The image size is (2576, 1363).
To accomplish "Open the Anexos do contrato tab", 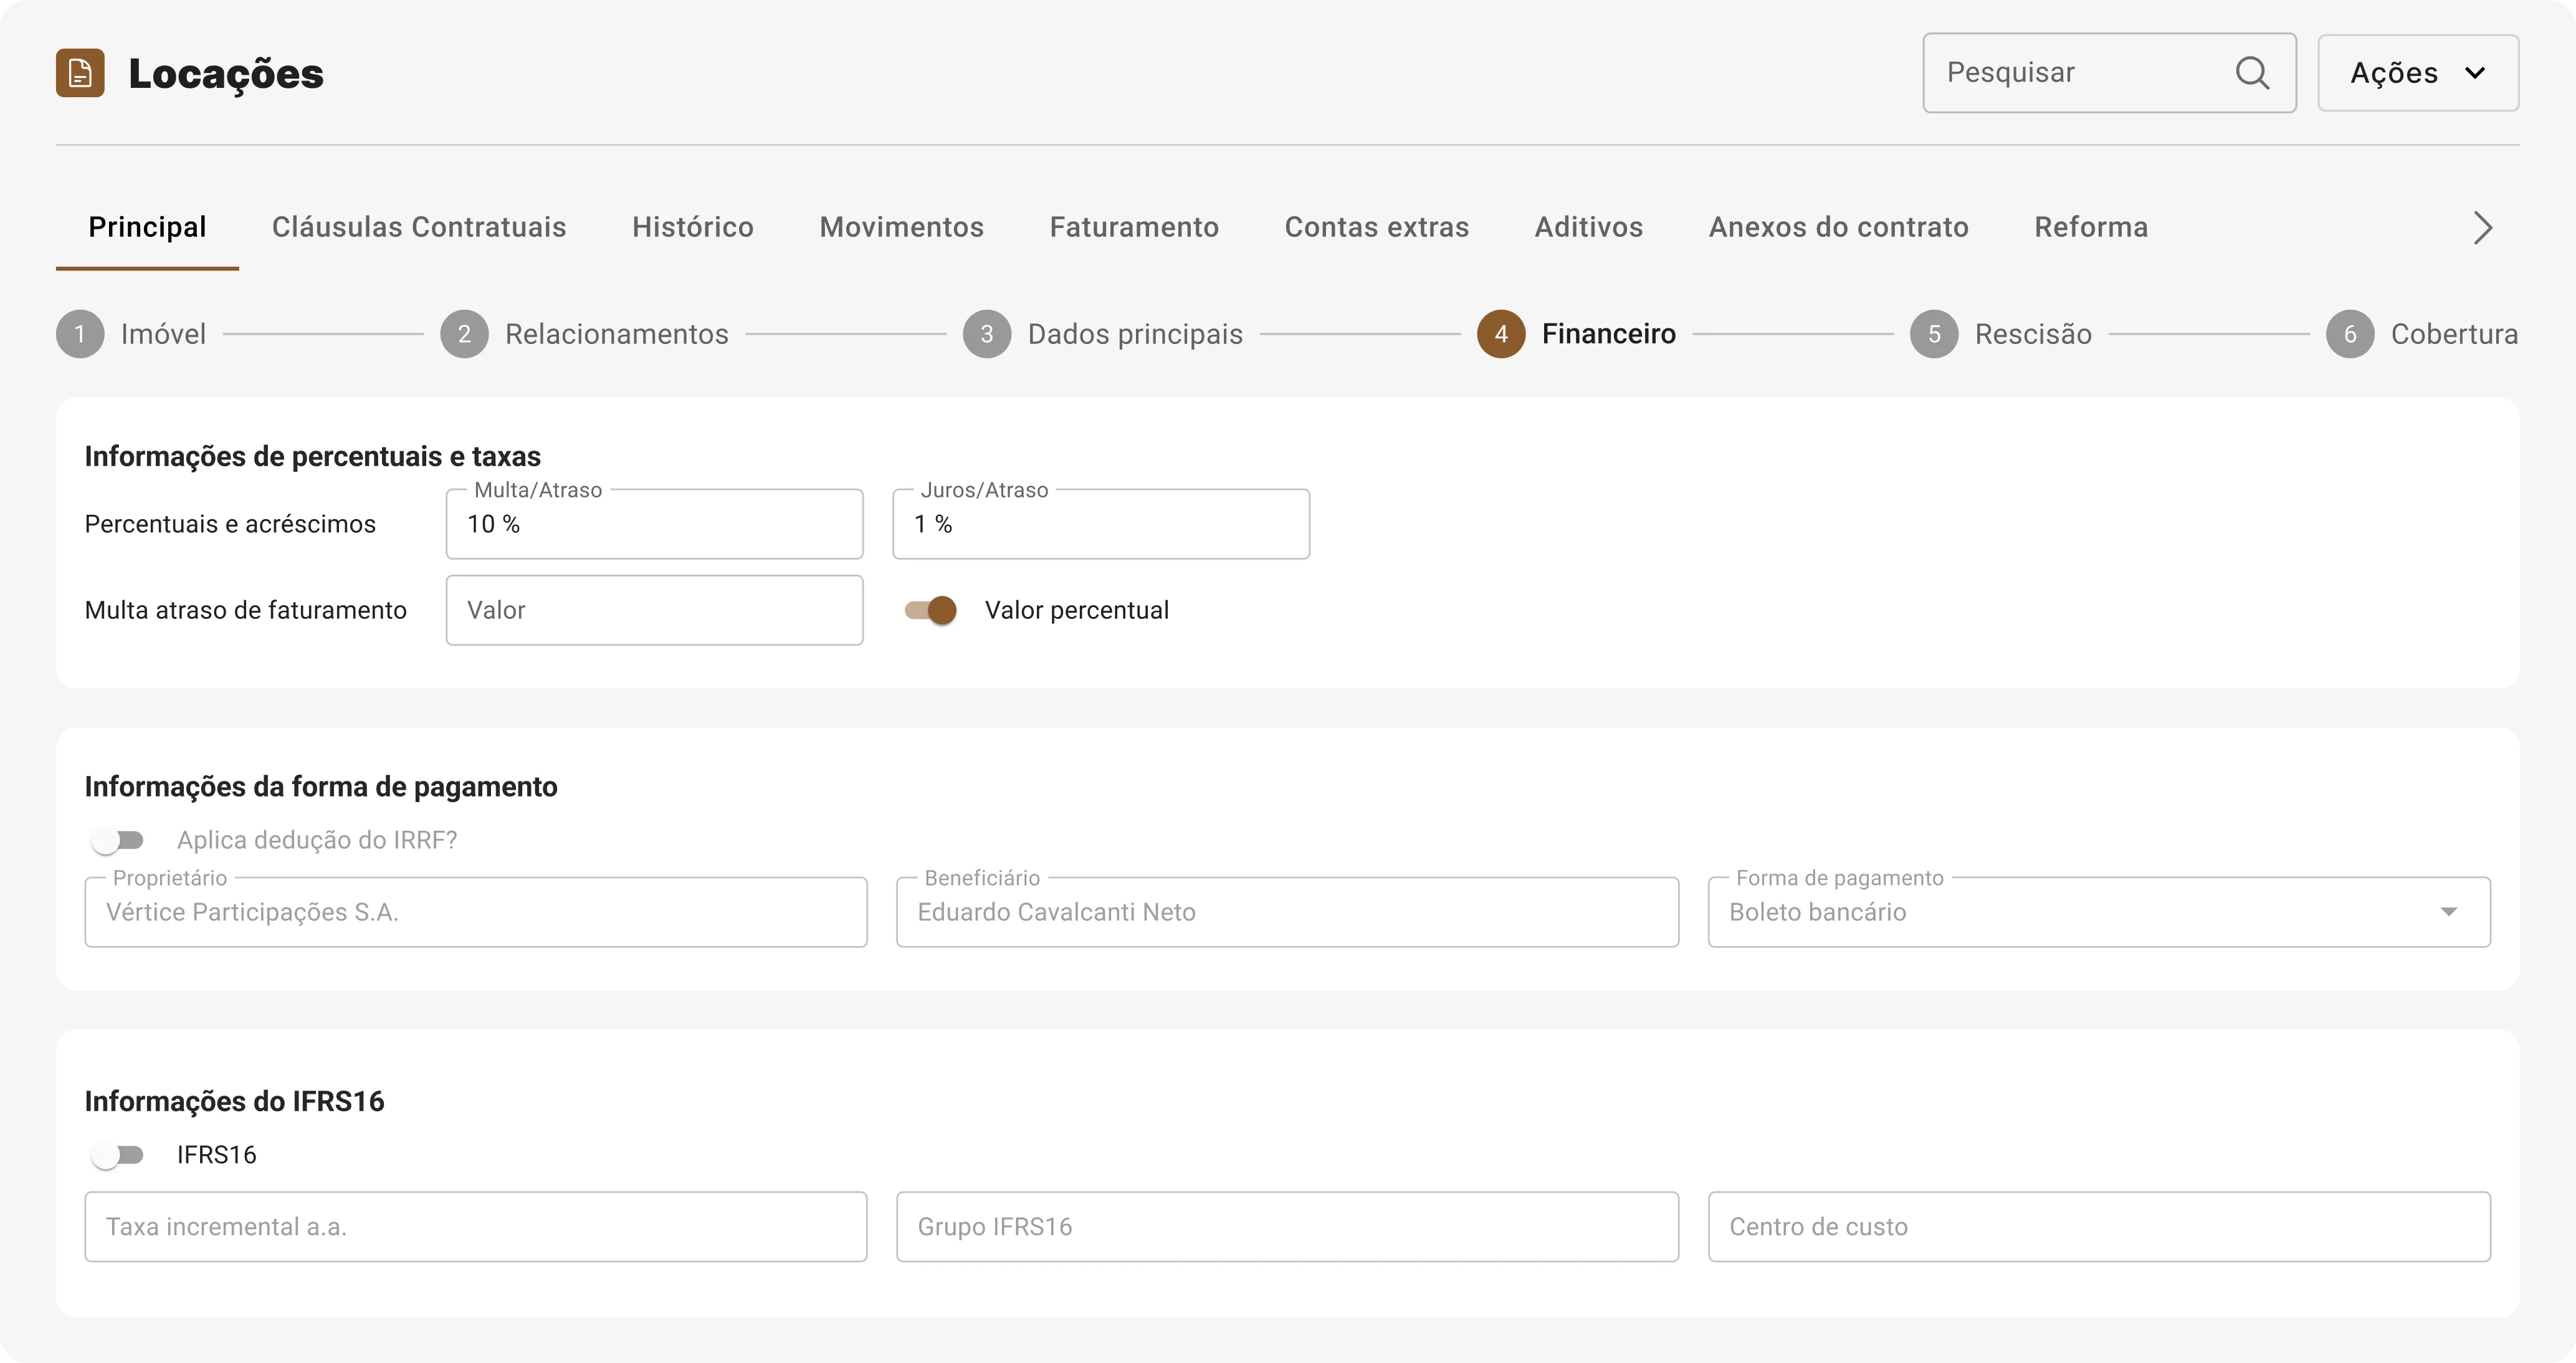I will point(1838,227).
